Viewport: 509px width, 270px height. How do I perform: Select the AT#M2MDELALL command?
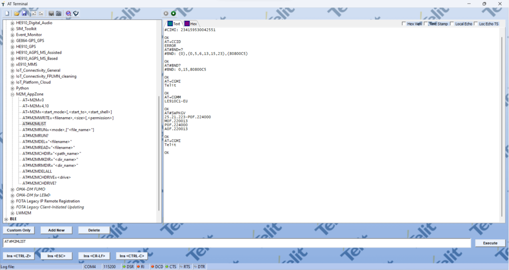click(37, 171)
